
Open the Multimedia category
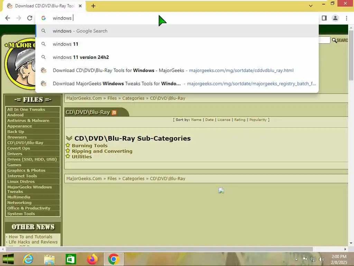(x=19, y=197)
